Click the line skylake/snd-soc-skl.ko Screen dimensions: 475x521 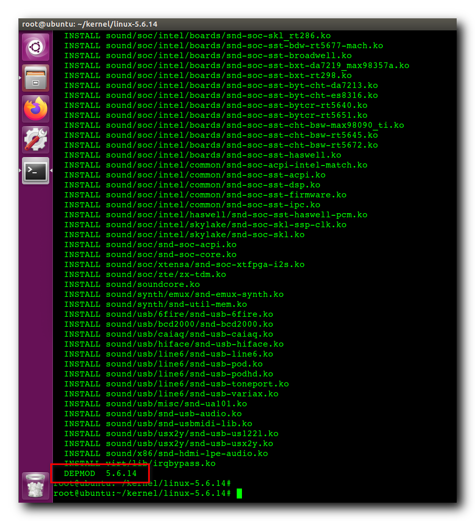point(184,235)
